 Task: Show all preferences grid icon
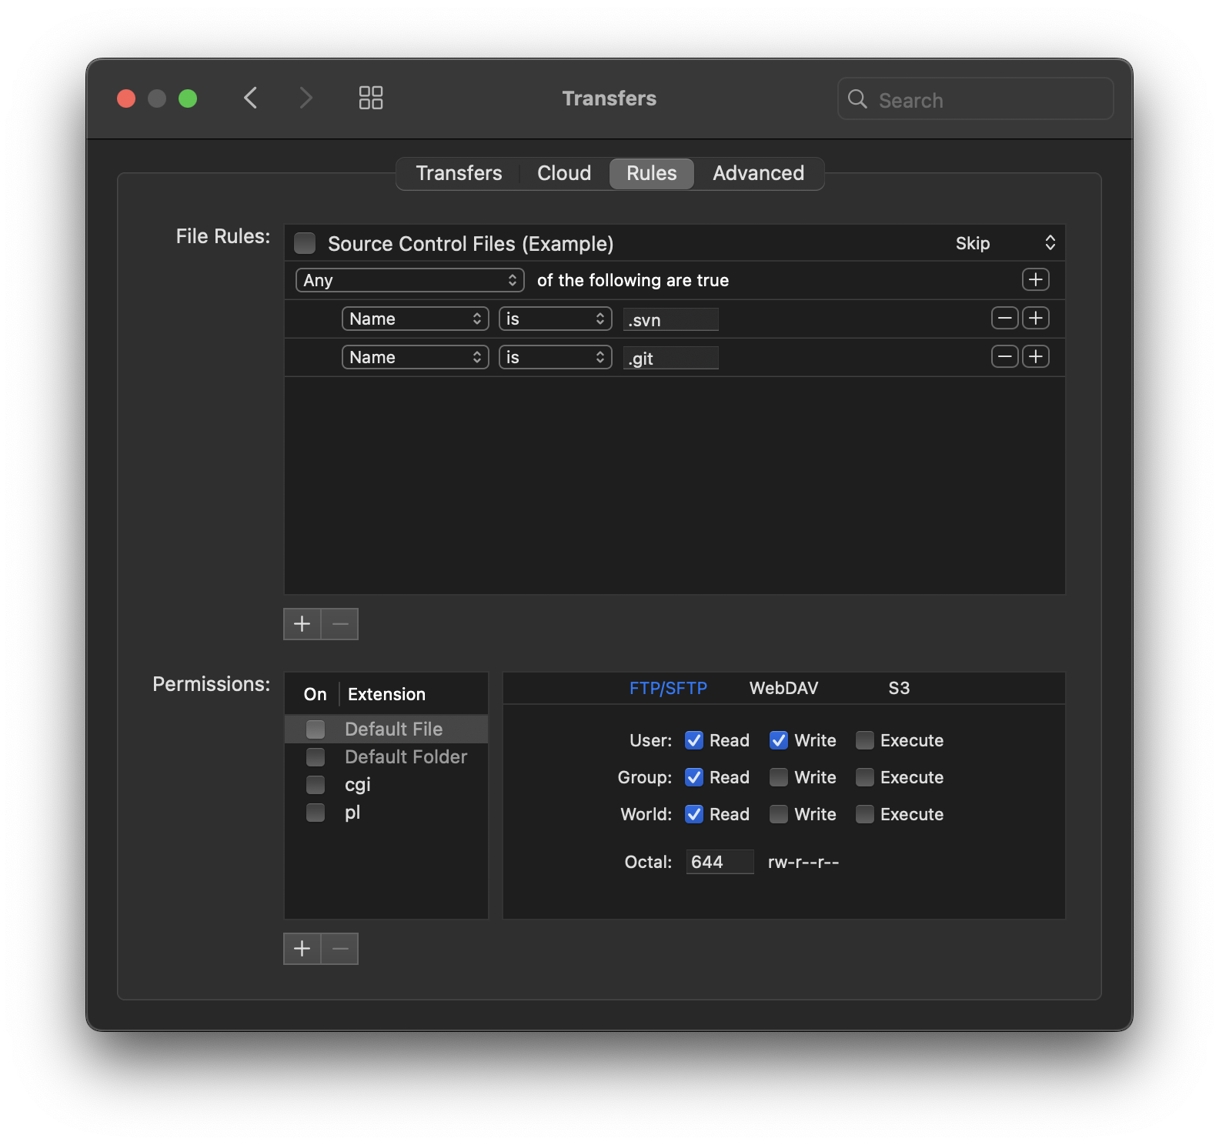point(371,98)
